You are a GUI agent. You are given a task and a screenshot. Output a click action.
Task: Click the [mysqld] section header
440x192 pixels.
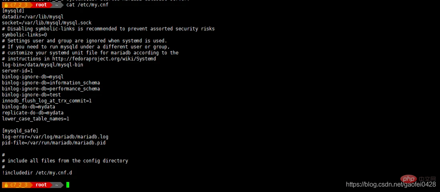pos(13,11)
